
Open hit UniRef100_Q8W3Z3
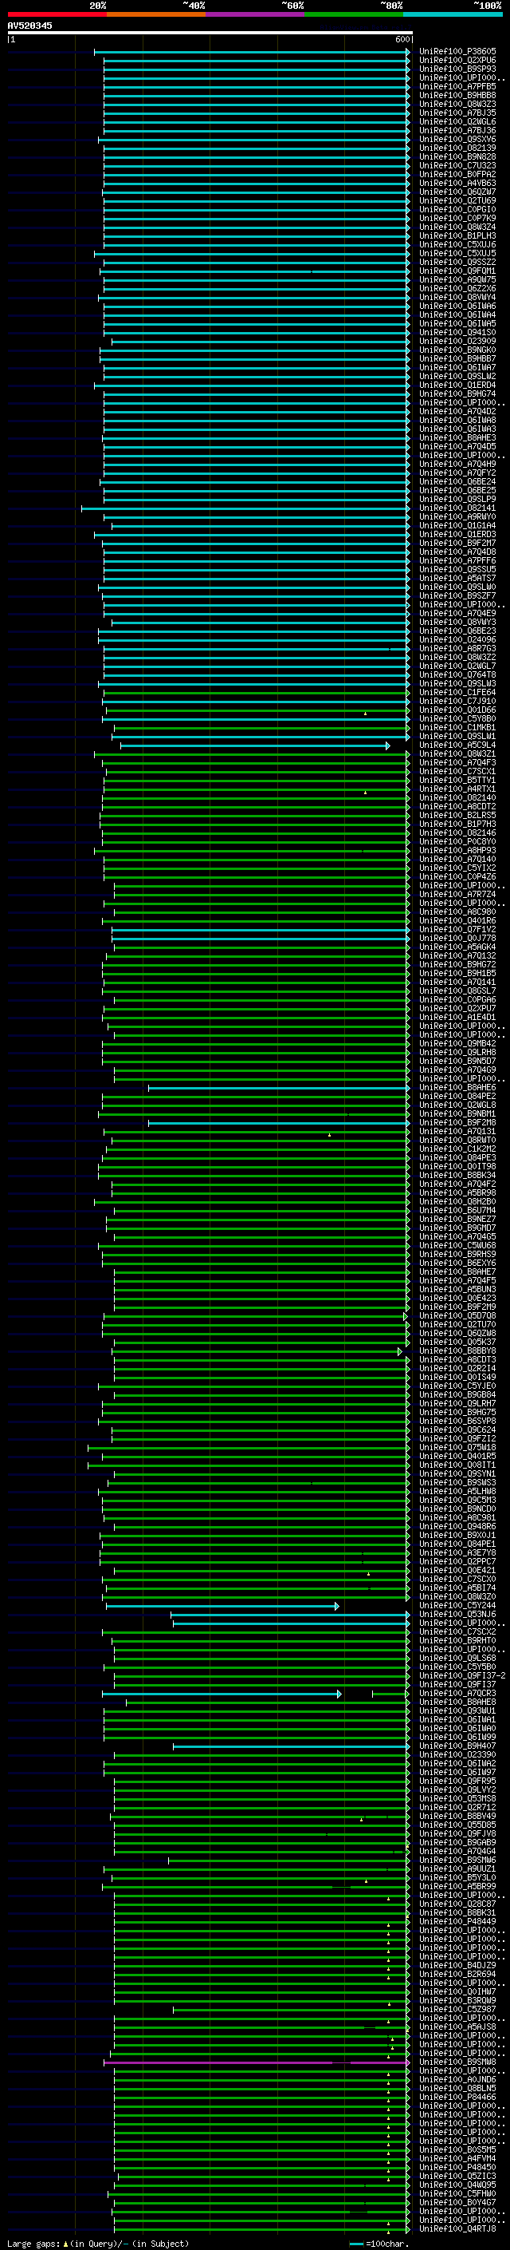(457, 104)
